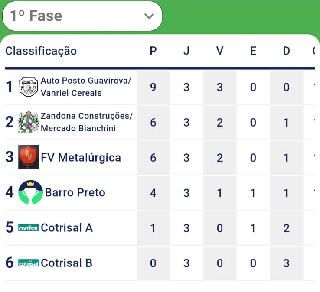Open the FV Metalúrgica team name

coord(81,157)
